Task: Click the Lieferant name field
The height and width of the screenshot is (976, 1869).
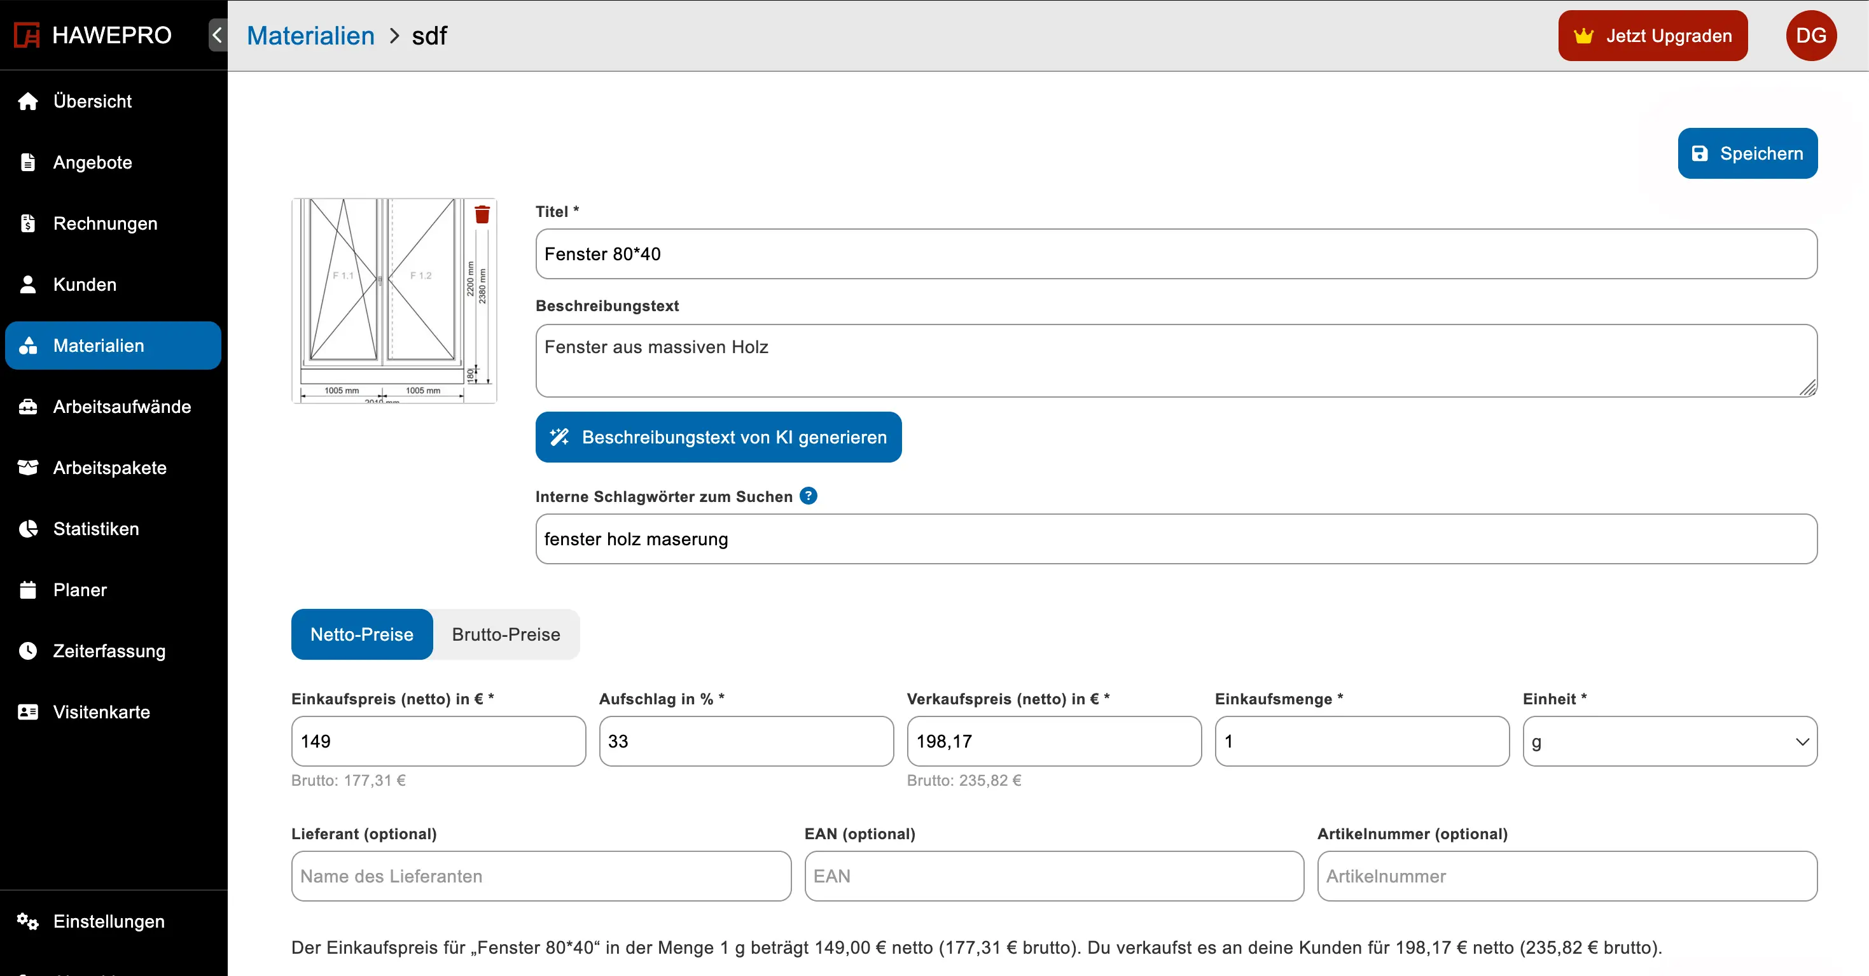Action: point(541,876)
